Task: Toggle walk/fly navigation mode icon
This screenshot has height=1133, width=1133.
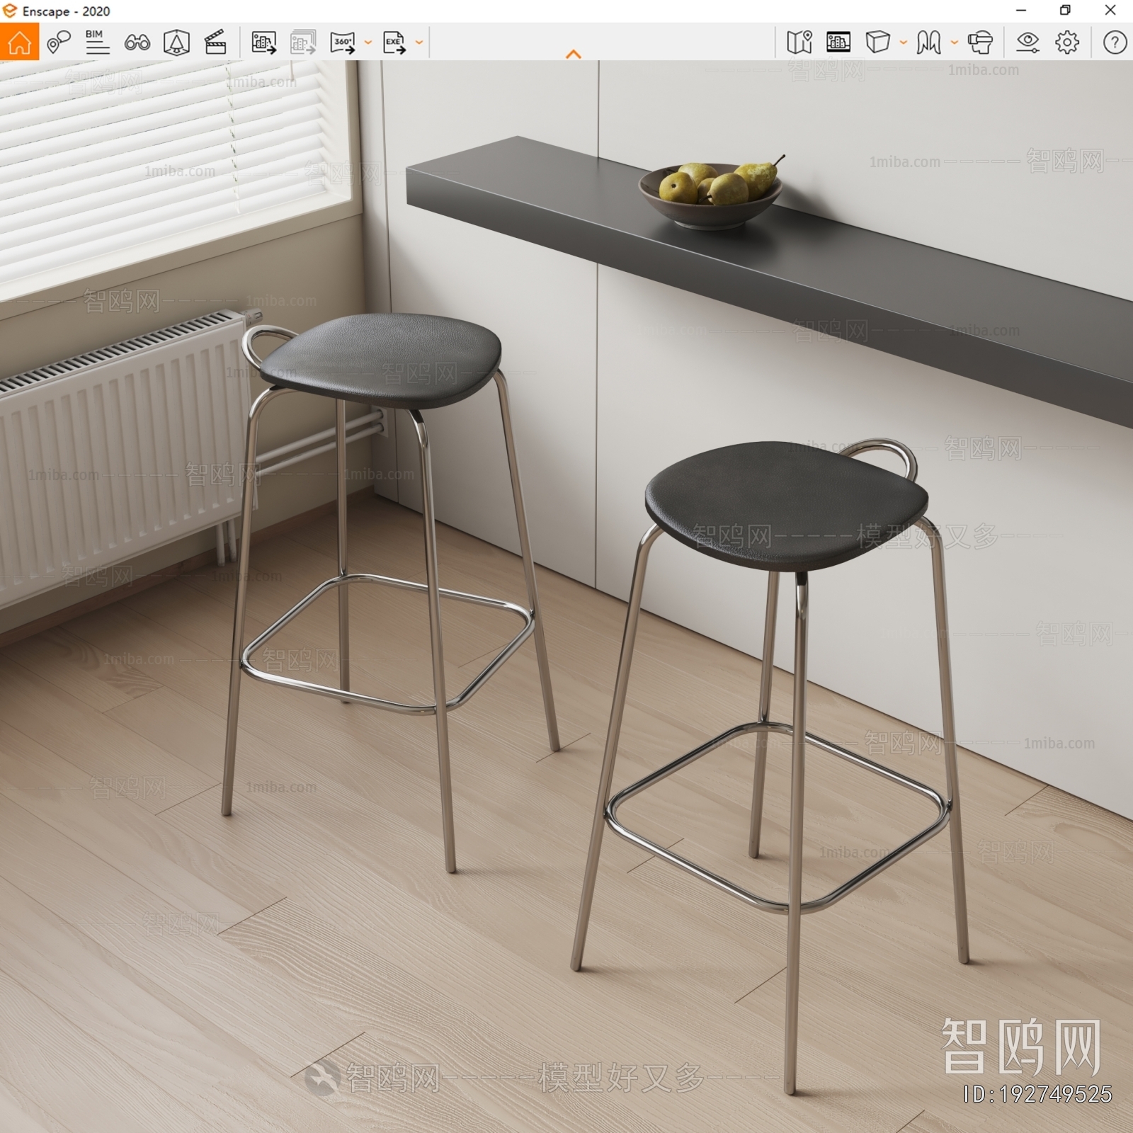Action: pyautogui.click(x=928, y=42)
